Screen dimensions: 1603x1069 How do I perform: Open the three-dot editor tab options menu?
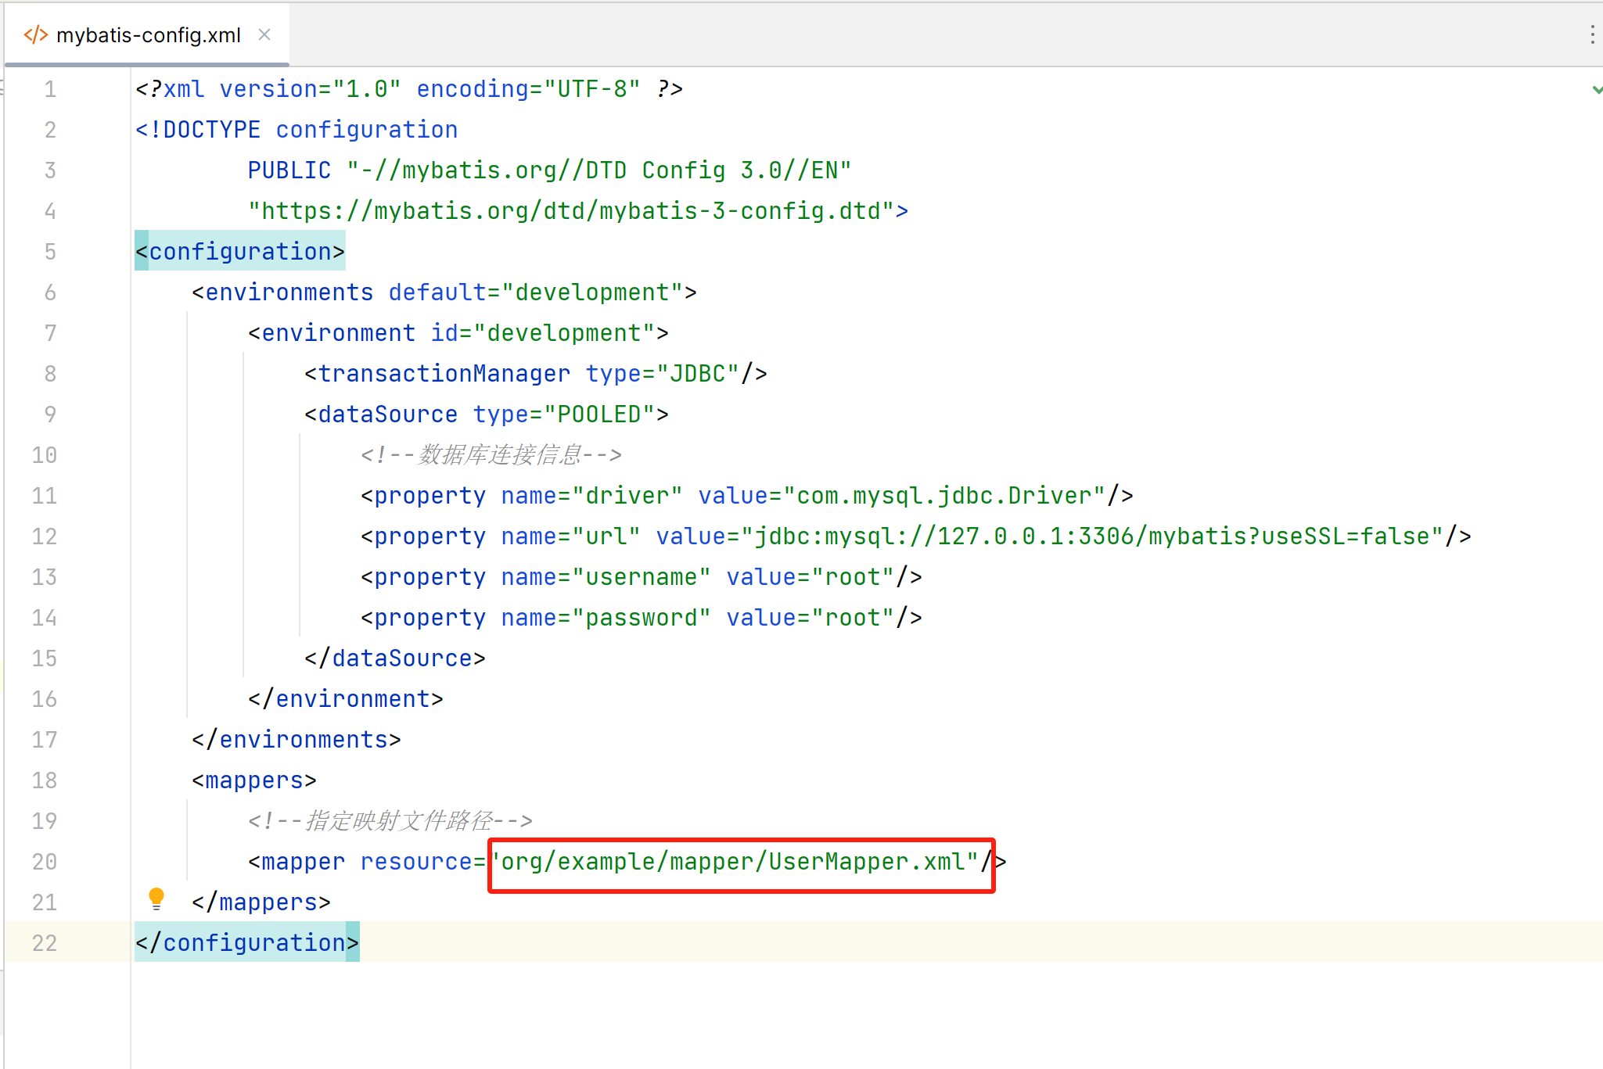pos(1592,34)
